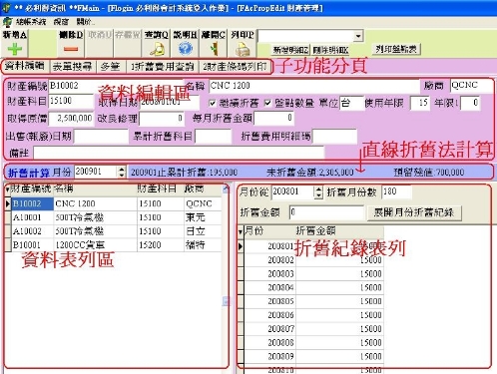Click the 折舊金額 input field
This screenshot has width=497, height=374.
tap(326, 212)
